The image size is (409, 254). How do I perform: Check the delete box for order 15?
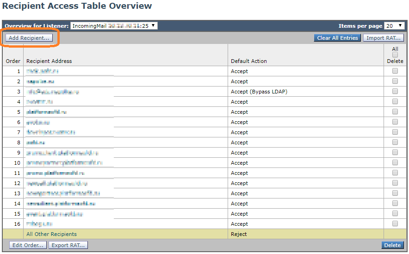point(395,213)
